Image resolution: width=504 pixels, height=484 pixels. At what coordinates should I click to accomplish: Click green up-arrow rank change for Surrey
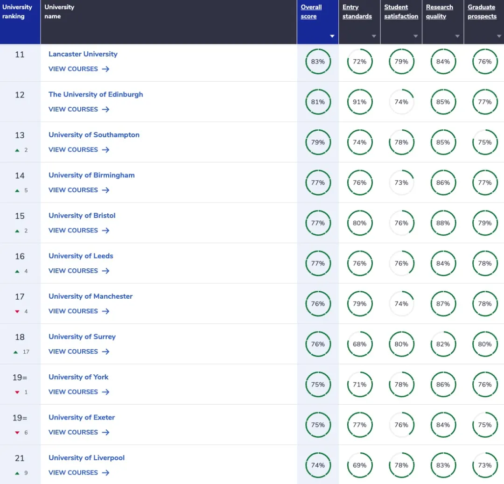pos(16,352)
